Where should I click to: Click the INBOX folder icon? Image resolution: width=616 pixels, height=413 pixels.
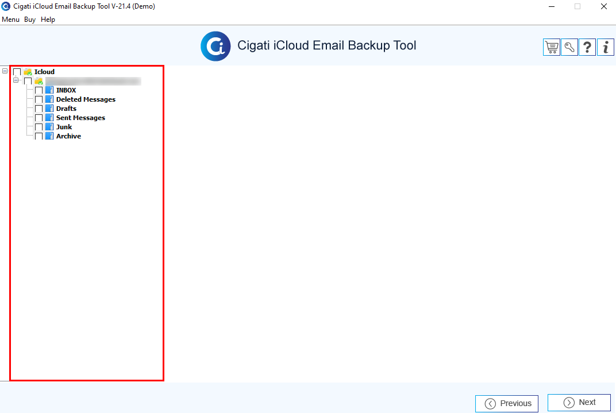click(x=49, y=90)
